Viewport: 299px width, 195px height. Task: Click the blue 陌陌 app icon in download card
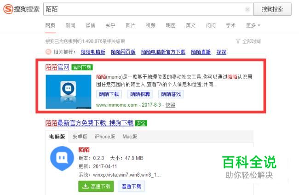pos(62,158)
